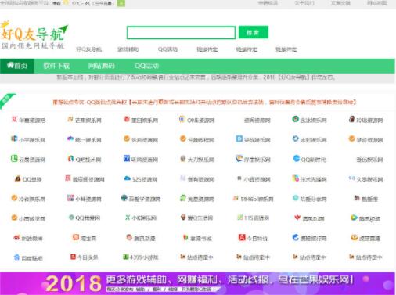
Task: Open the 冷夜娱乐网 link
Action: (32, 199)
